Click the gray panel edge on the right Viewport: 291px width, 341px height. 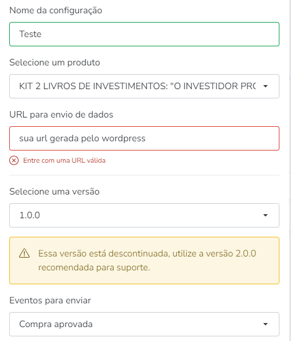pos(290,170)
